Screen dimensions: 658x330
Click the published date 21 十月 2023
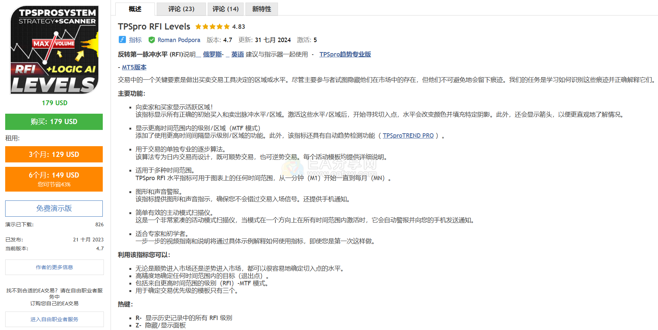click(x=88, y=240)
